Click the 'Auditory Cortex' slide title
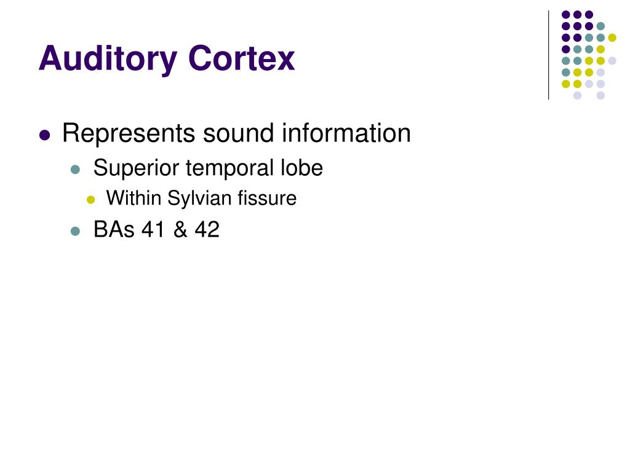Screen dimensions: 630x472 tap(167, 60)
